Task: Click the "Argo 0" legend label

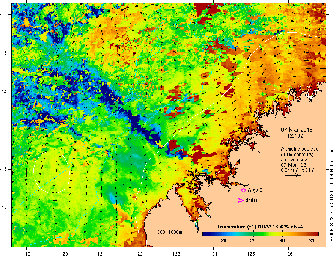Action: (x=255, y=190)
